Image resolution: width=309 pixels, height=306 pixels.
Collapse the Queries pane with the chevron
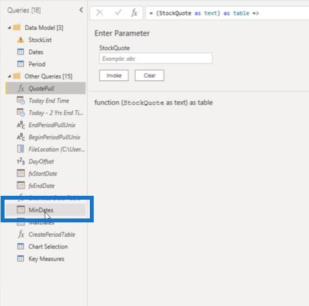[x=81, y=10]
